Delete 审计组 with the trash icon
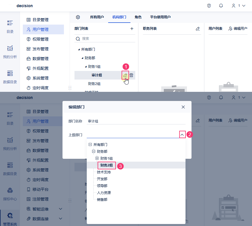Image resolution: width=252 pixels, height=226 pixels. 131,75
